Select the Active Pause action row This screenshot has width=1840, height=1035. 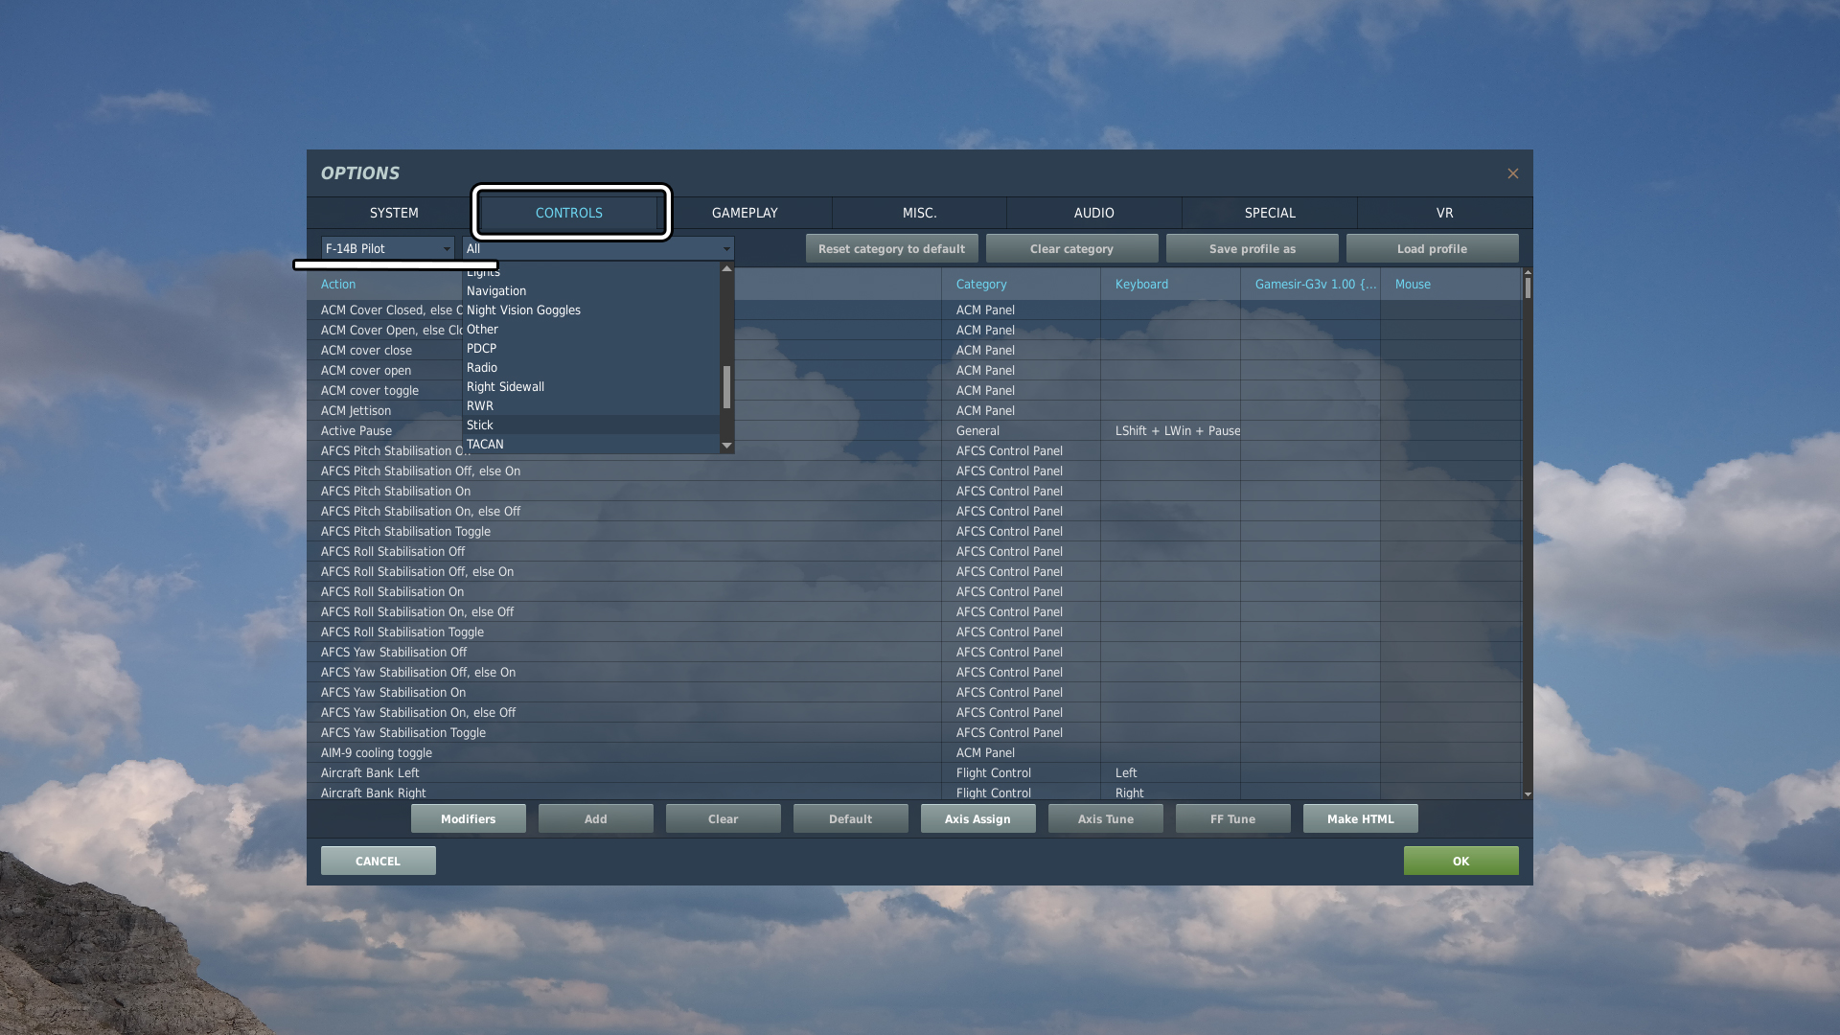coord(356,431)
